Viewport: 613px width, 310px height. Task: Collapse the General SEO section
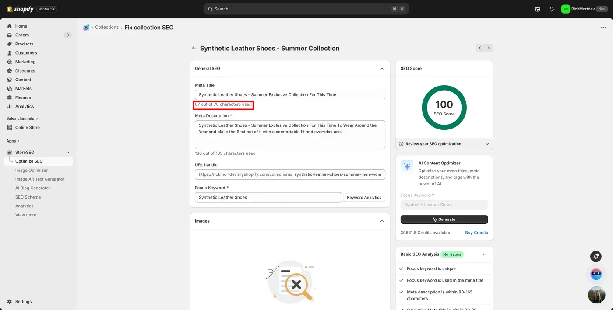pyautogui.click(x=382, y=69)
